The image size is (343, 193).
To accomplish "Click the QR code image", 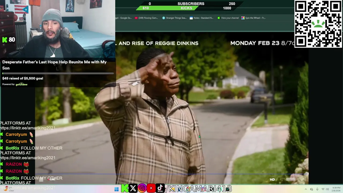I will (318, 24).
